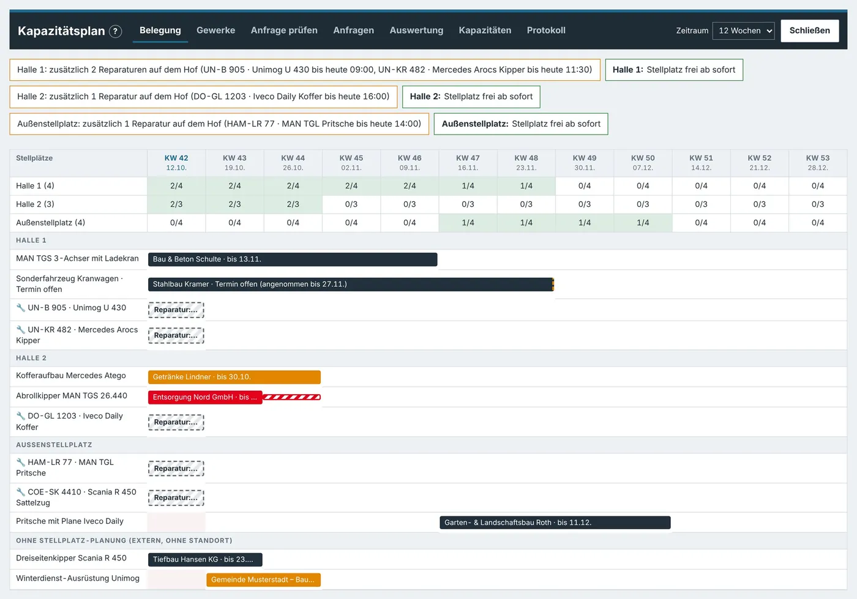Screen dimensions: 857x599
Task: Click the KW 42 column header
Action: [176, 163]
